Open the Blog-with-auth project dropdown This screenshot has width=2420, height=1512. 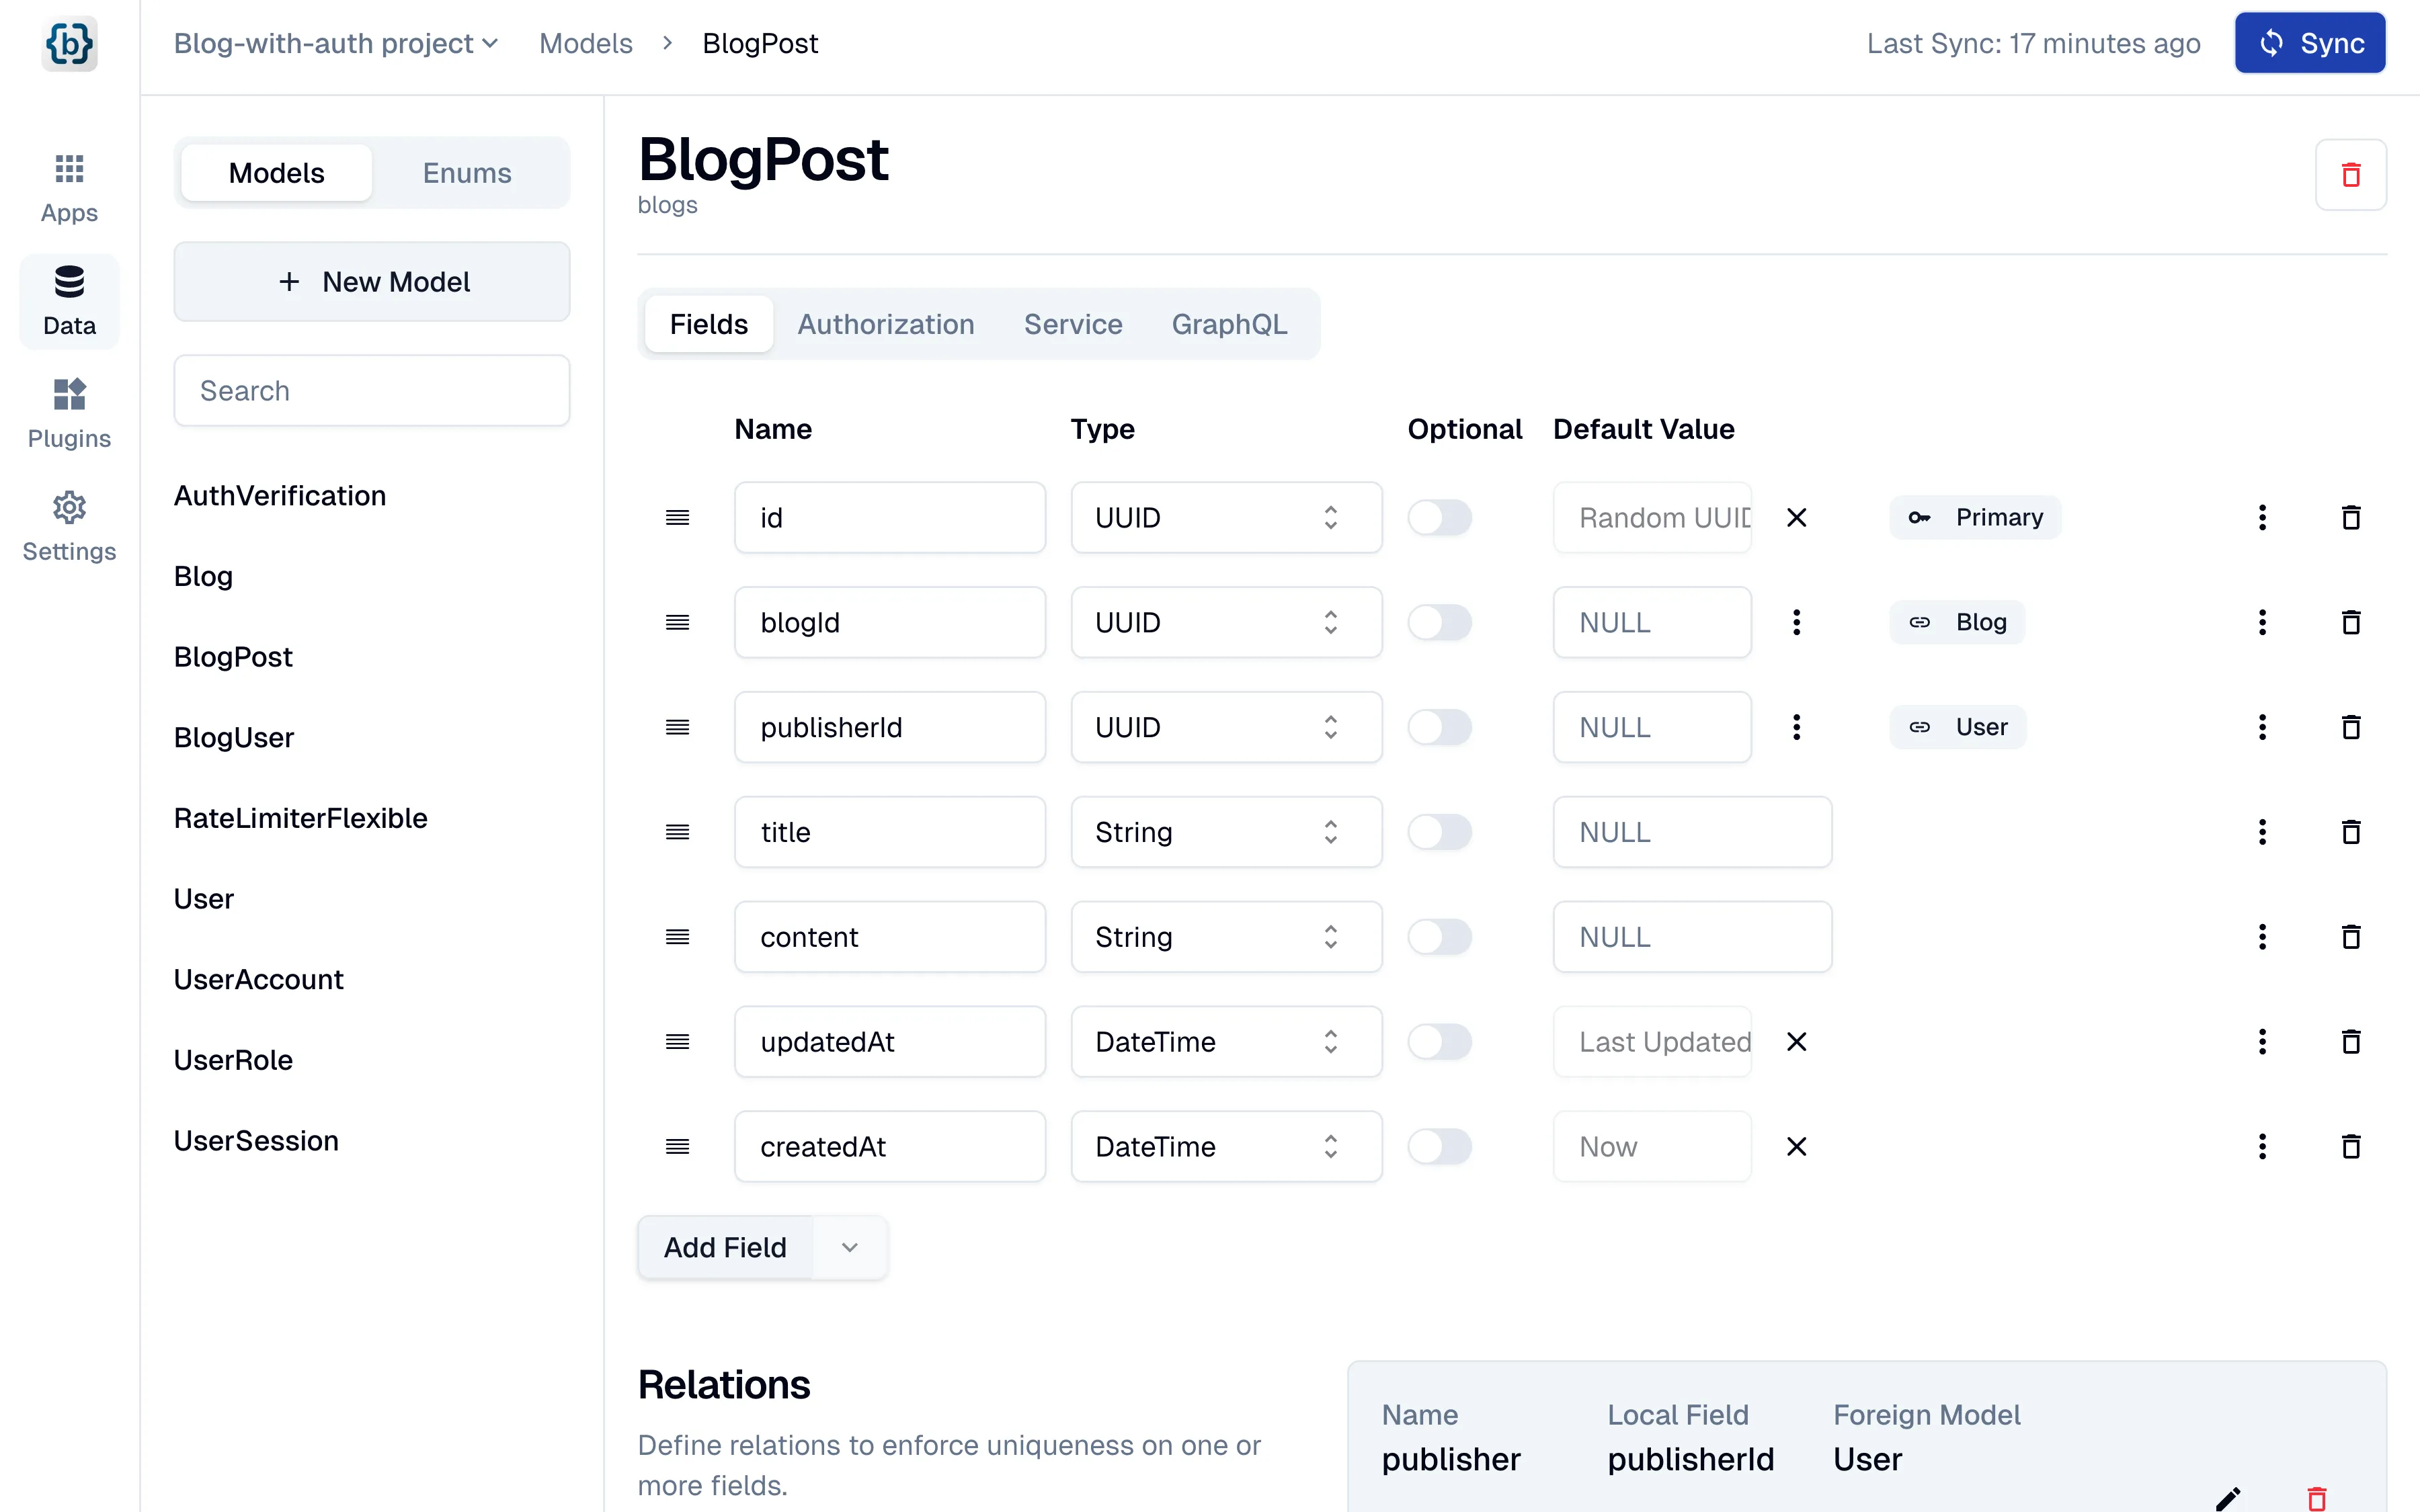coord(336,43)
